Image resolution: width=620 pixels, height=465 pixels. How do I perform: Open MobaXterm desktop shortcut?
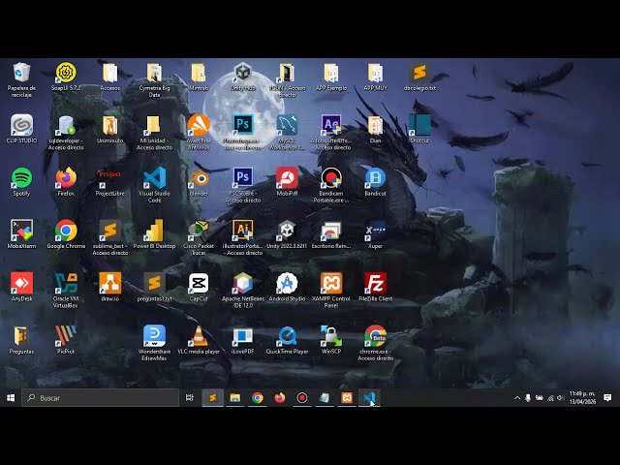21,234
